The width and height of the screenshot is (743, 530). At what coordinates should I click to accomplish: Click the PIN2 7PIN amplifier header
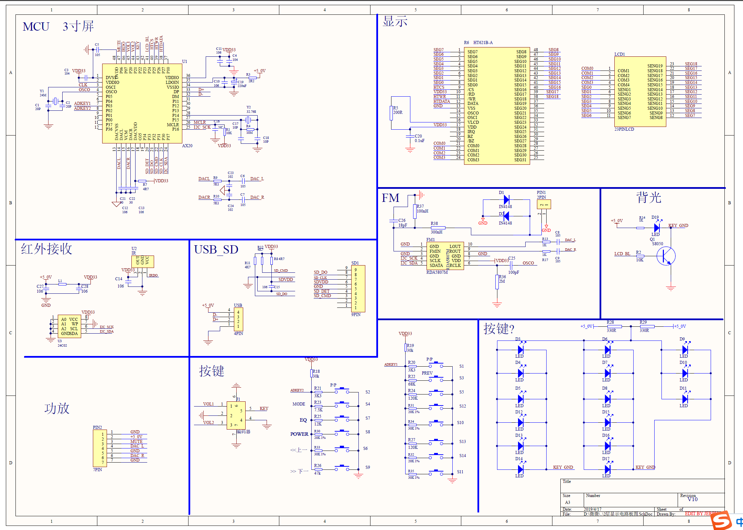pyautogui.click(x=100, y=448)
